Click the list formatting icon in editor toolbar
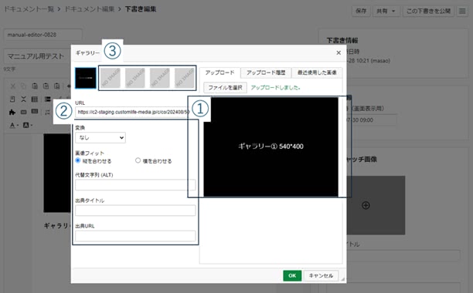The width and height of the screenshot is (473, 293). (x=48, y=113)
